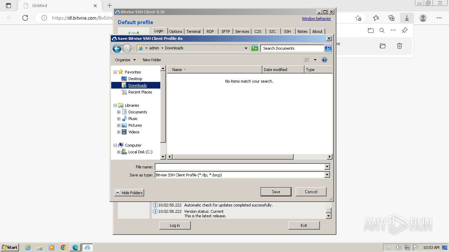Open Edge profile avatar
449x252 pixels.
click(x=423, y=18)
